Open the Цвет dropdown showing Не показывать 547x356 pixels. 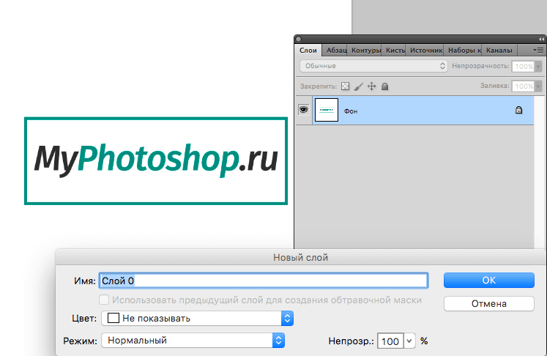point(198,319)
